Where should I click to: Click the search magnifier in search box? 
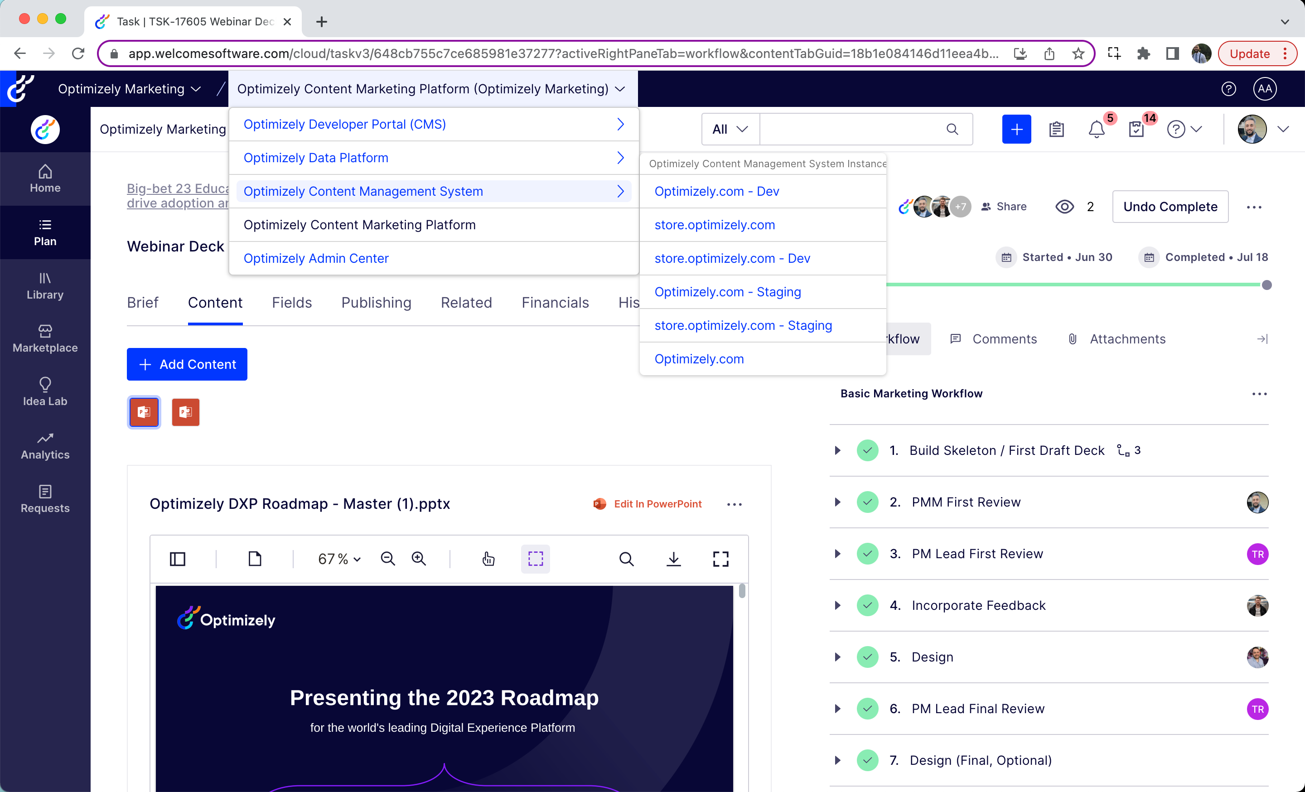[952, 129]
